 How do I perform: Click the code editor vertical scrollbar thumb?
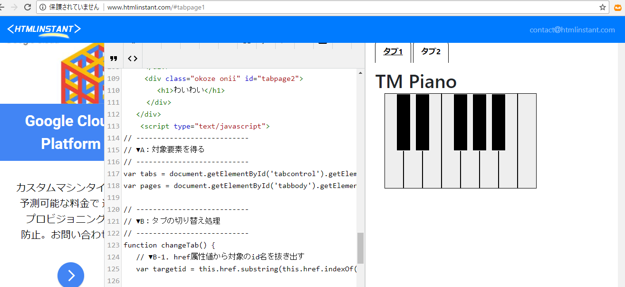point(360,248)
